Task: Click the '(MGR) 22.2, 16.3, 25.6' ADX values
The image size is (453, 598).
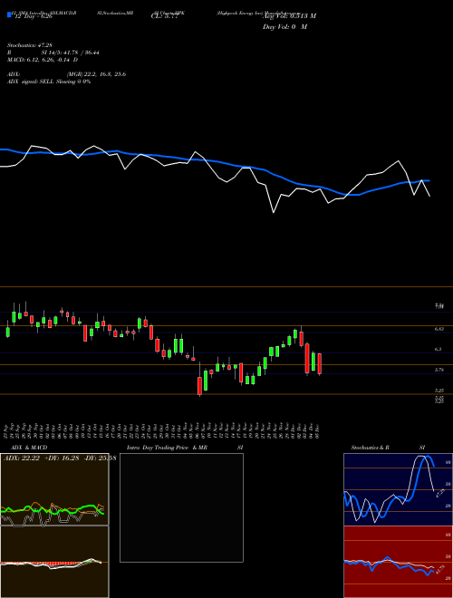Action: pyautogui.click(x=96, y=74)
